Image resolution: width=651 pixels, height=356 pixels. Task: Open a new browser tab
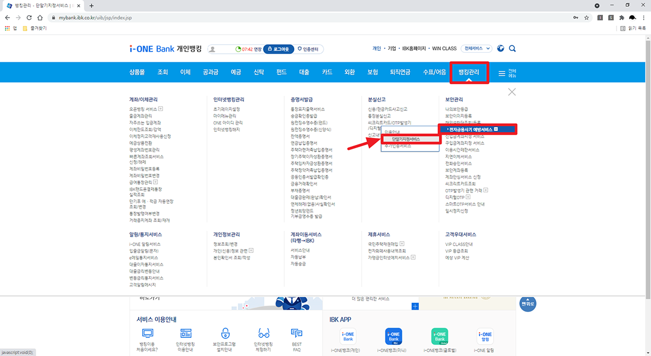(x=91, y=6)
